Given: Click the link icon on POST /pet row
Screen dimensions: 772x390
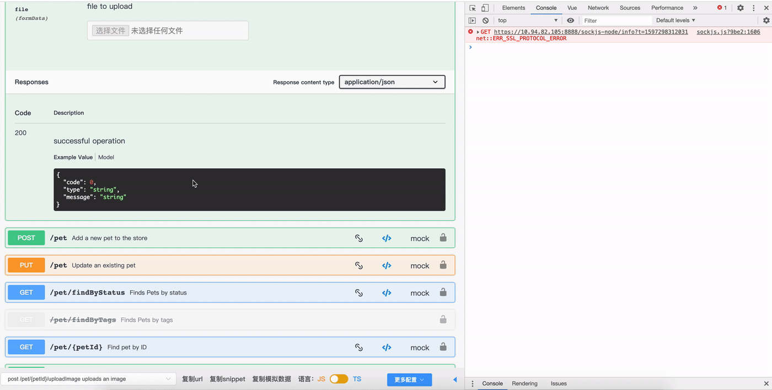Looking at the screenshot, I should click(x=358, y=238).
